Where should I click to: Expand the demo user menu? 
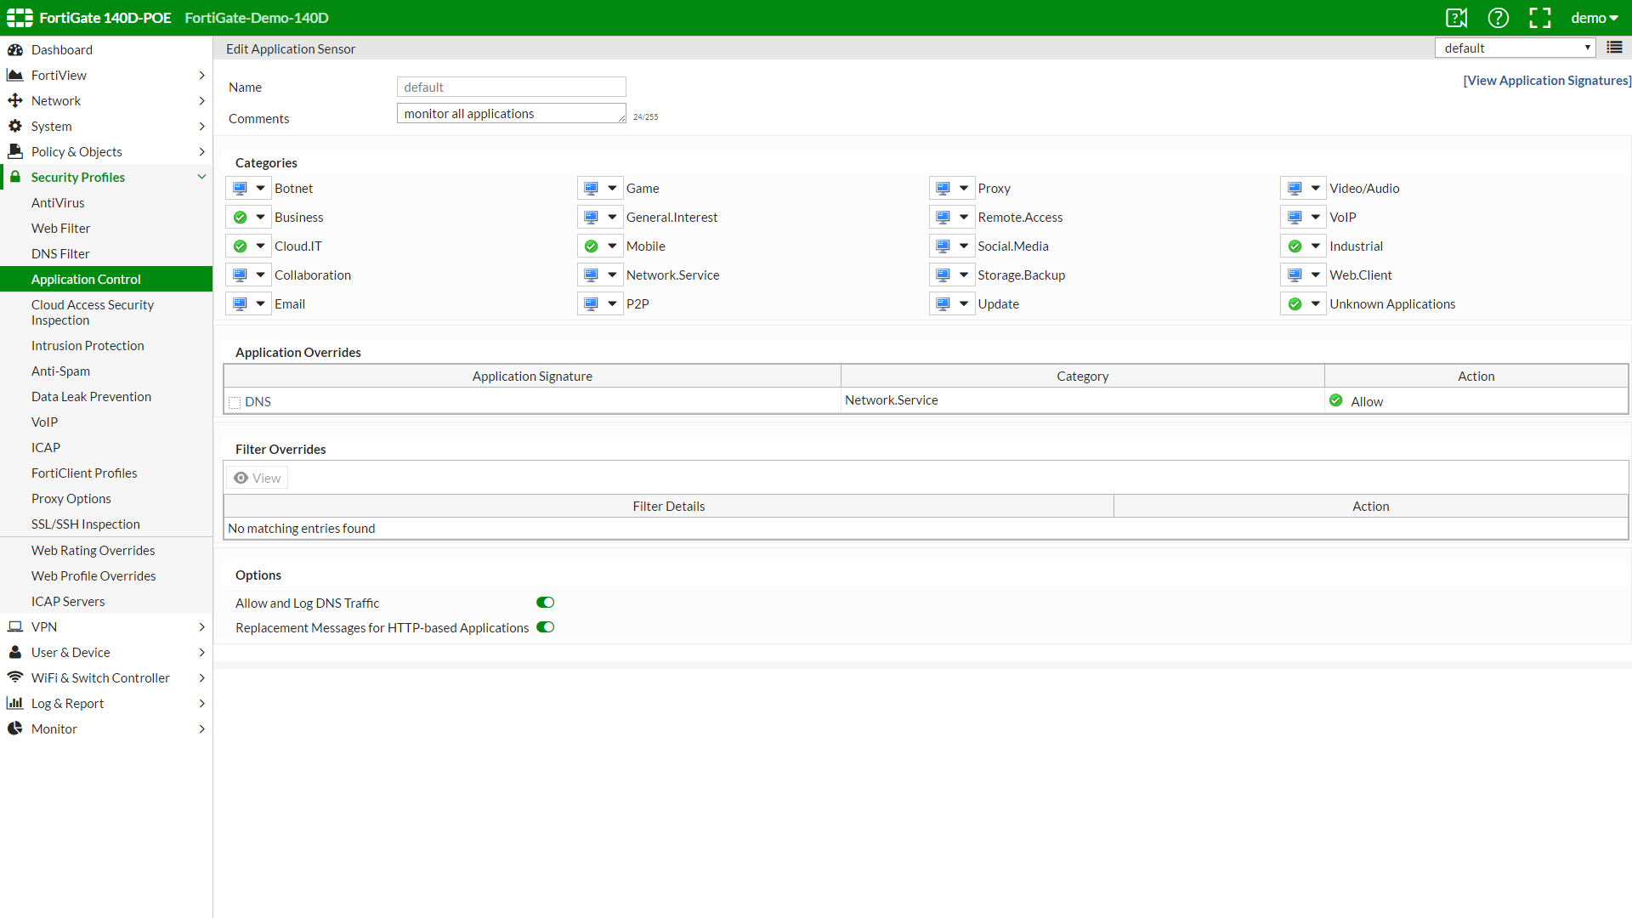tap(1594, 18)
